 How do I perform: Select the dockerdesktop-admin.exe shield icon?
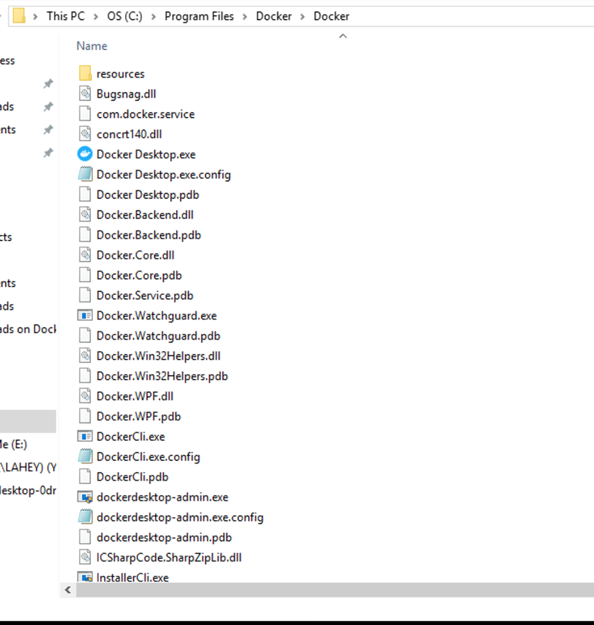[x=85, y=497]
